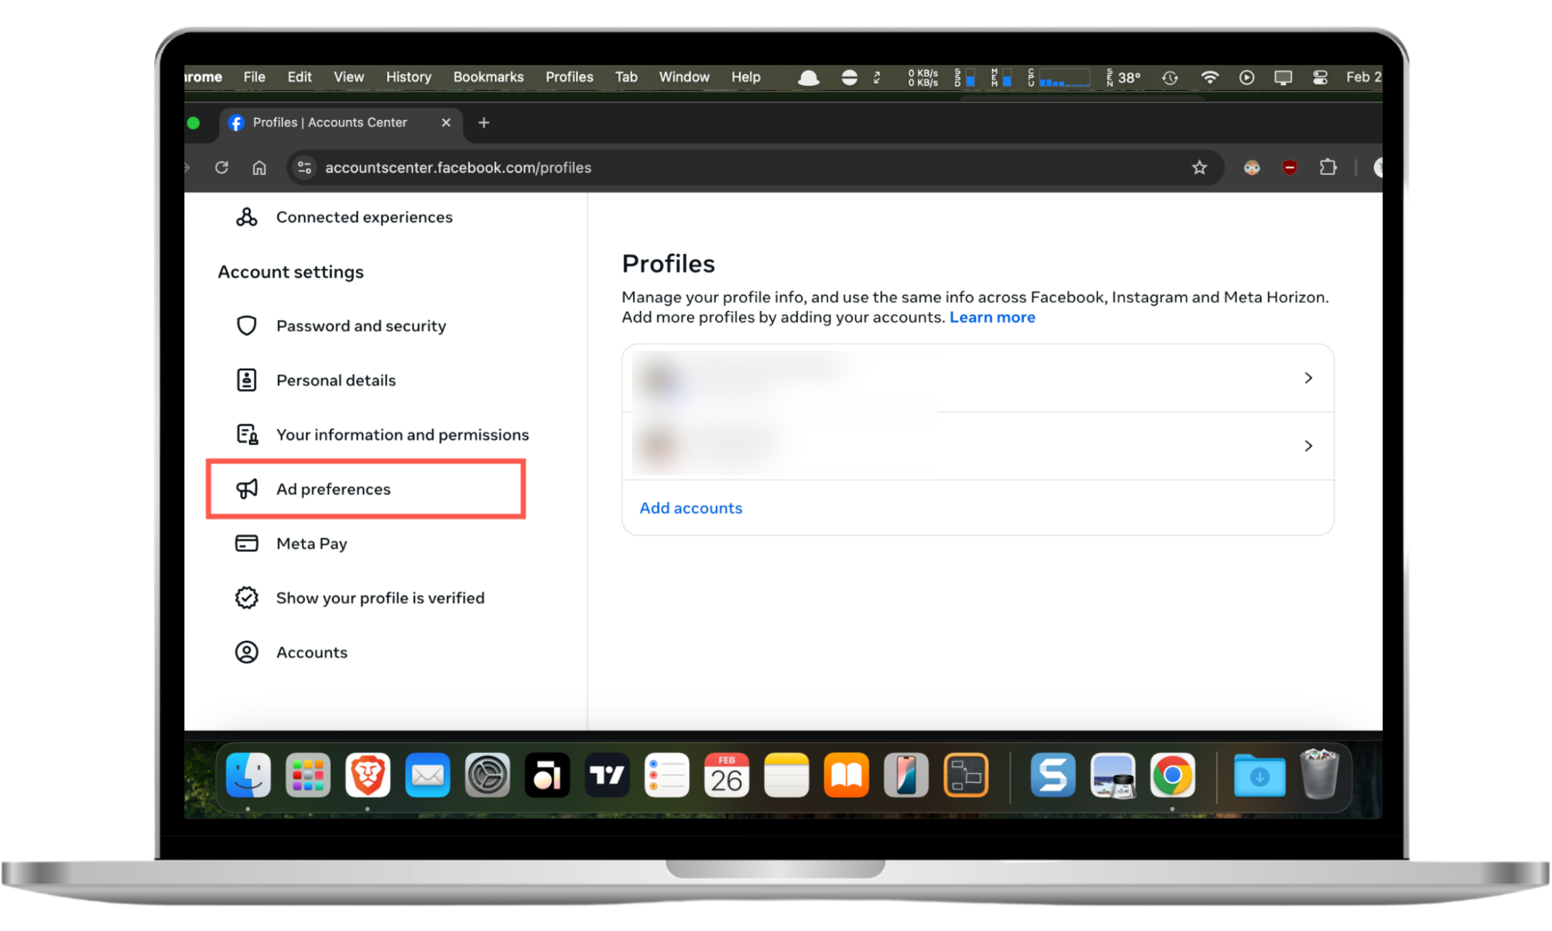1552x931 pixels.
Task: Open Ad preferences
Action: (366, 489)
